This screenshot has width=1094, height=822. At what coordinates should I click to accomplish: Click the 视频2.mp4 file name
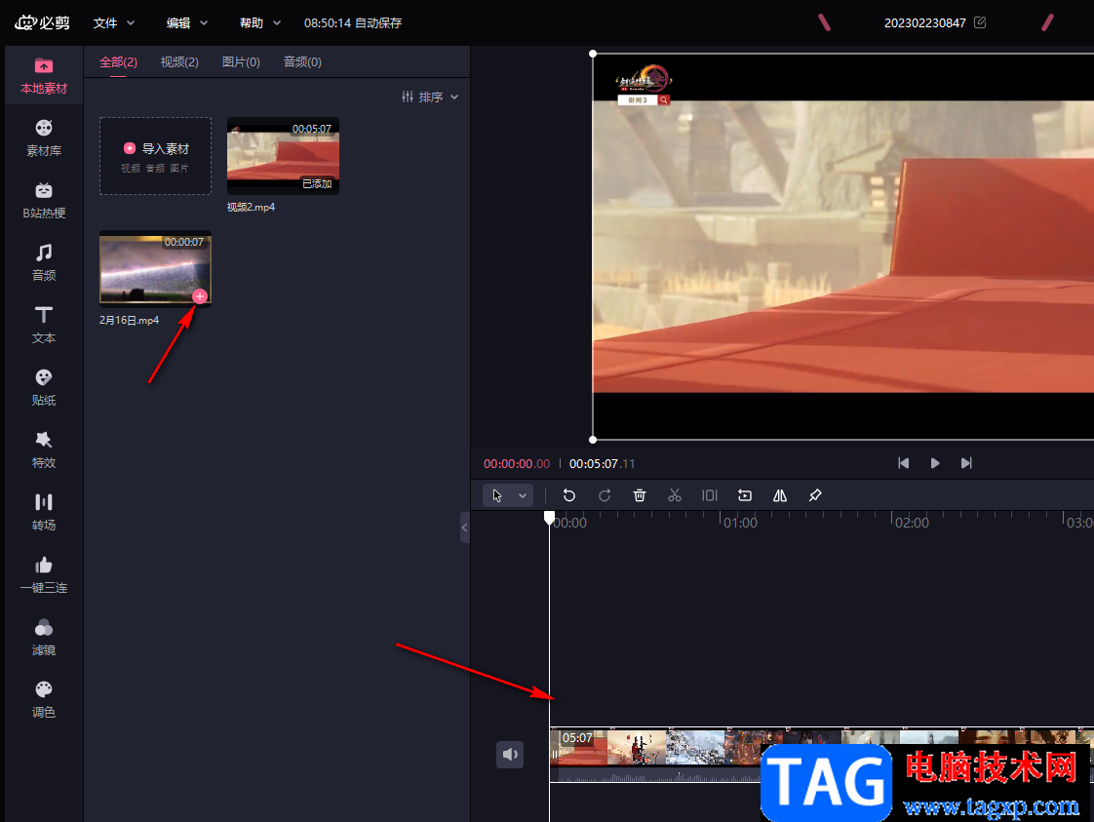tap(252, 208)
